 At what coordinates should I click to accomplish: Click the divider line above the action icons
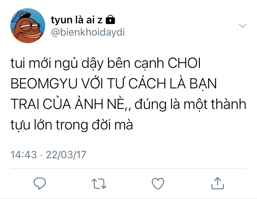128,169
